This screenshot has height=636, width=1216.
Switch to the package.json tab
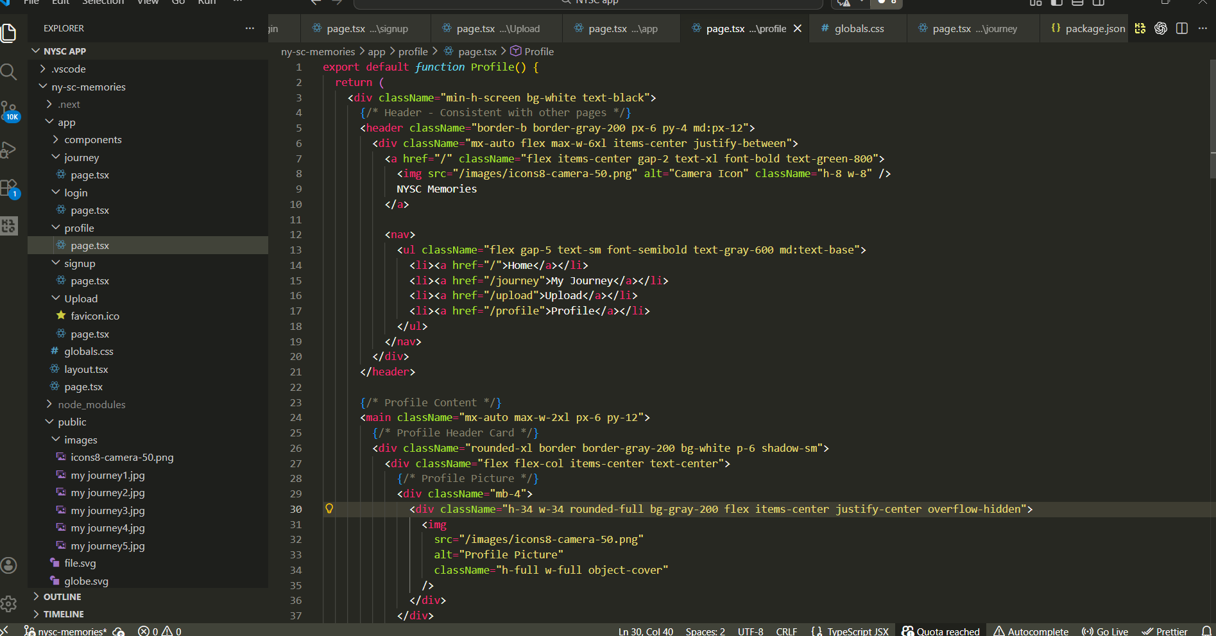[x=1095, y=28]
